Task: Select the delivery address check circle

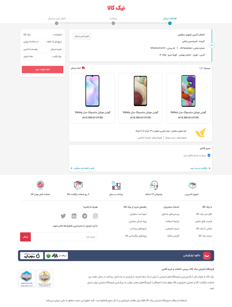Action: (211, 45)
